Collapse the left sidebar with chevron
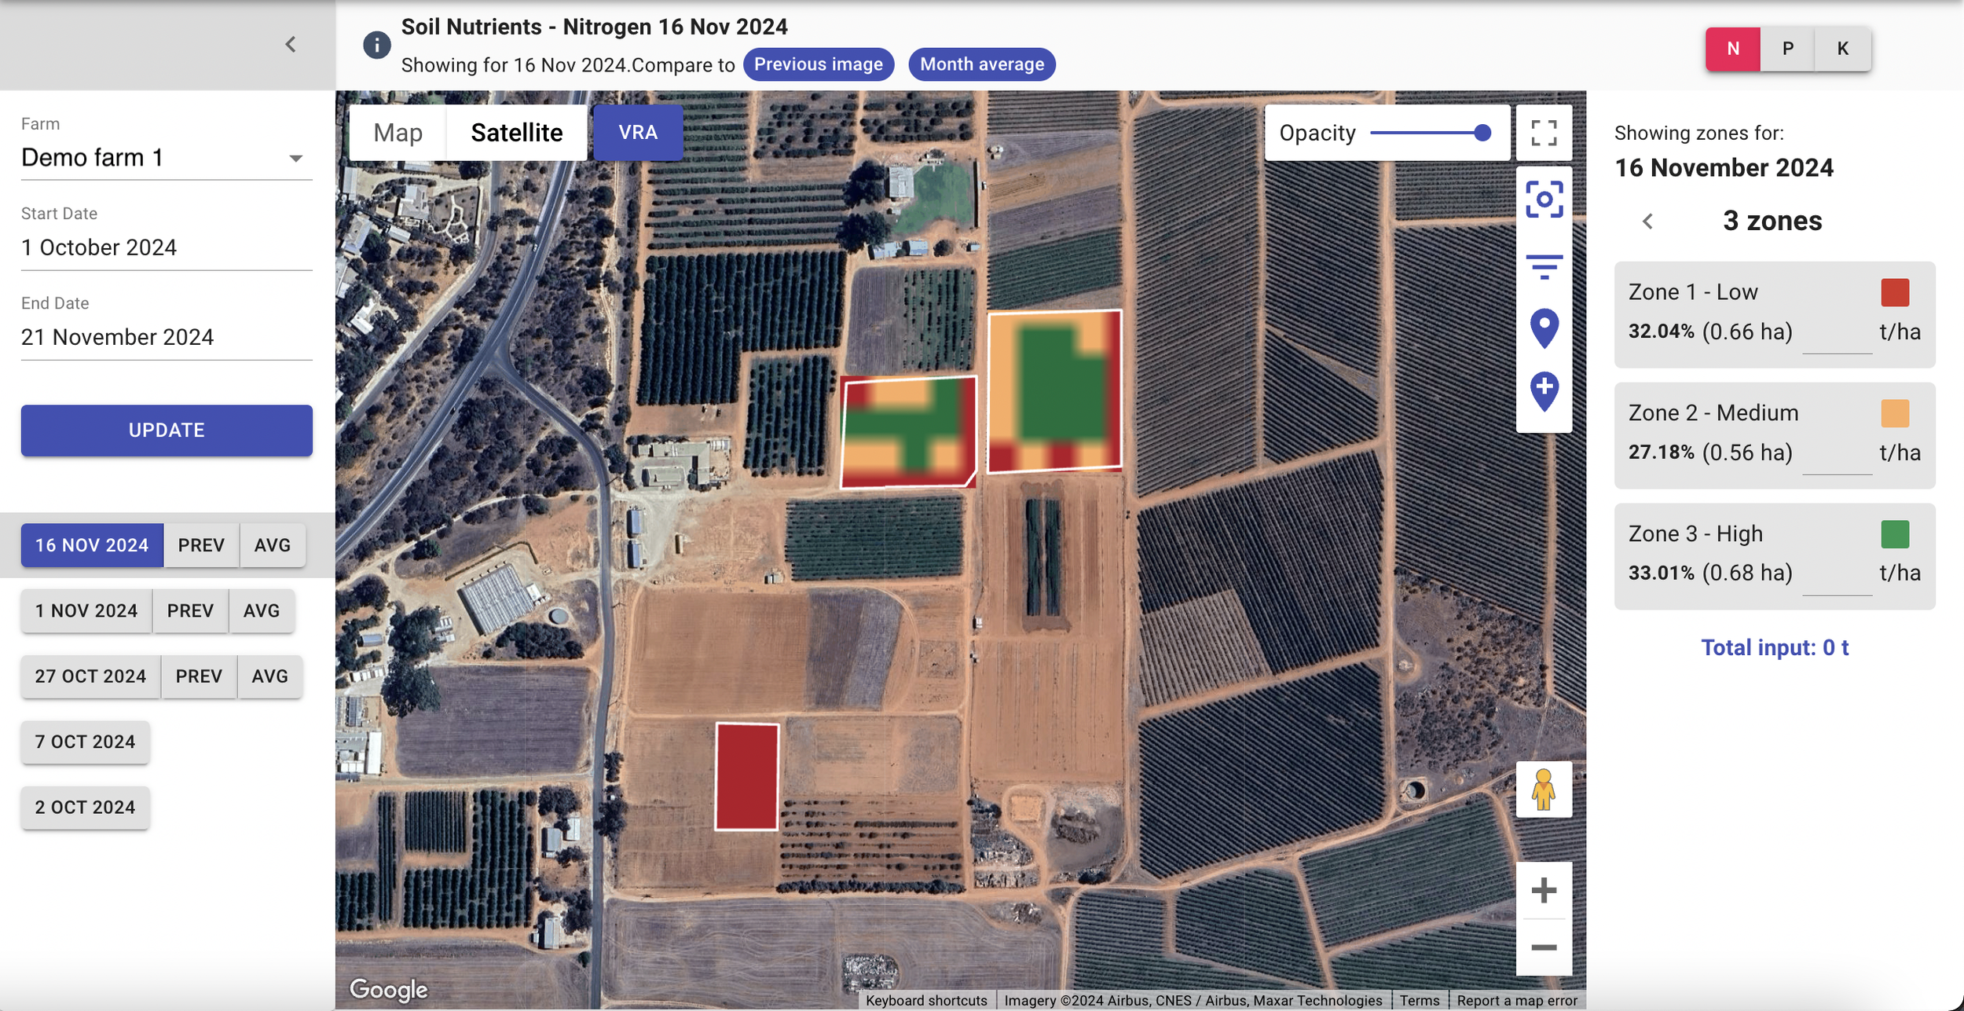1964x1011 pixels. click(291, 45)
